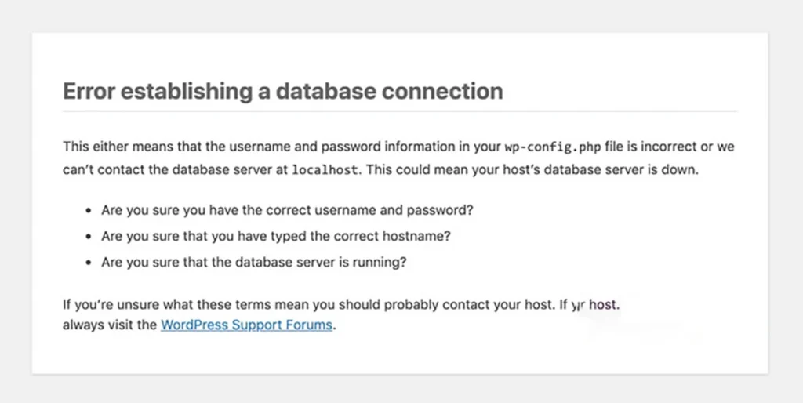Click the bullet dot beside the hostname question
The image size is (803, 403).
point(88,237)
